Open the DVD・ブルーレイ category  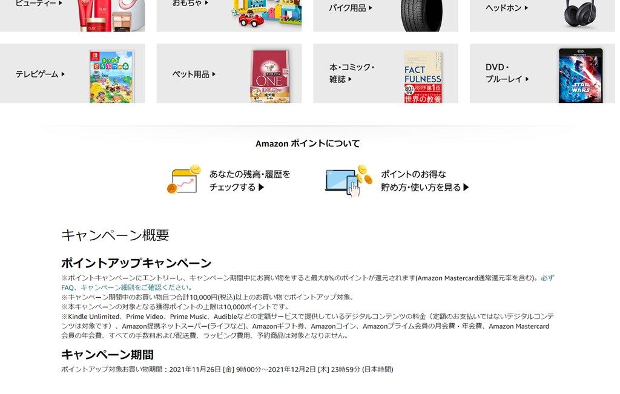[x=507, y=73]
